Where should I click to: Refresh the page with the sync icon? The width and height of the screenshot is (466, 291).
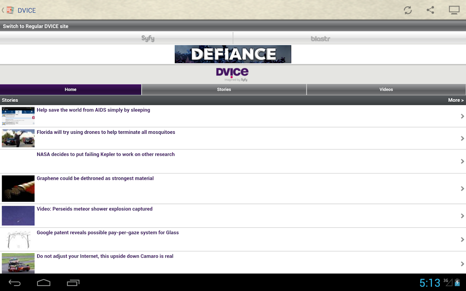408,10
